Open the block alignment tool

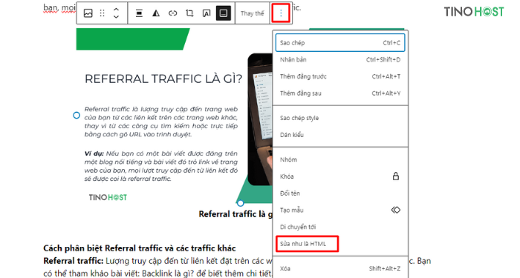click(x=139, y=13)
